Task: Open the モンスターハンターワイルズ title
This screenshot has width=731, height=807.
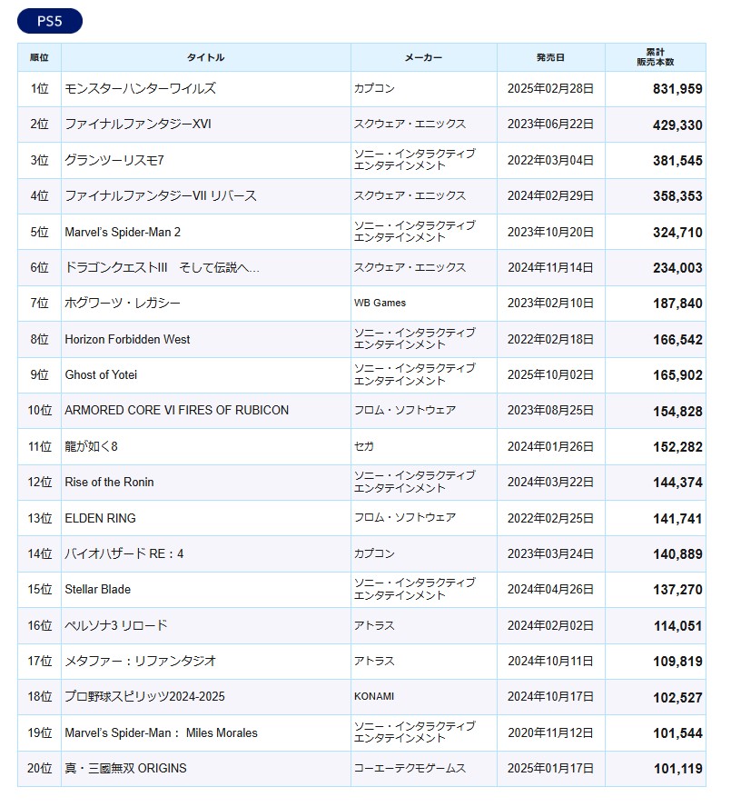Action: (x=140, y=89)
